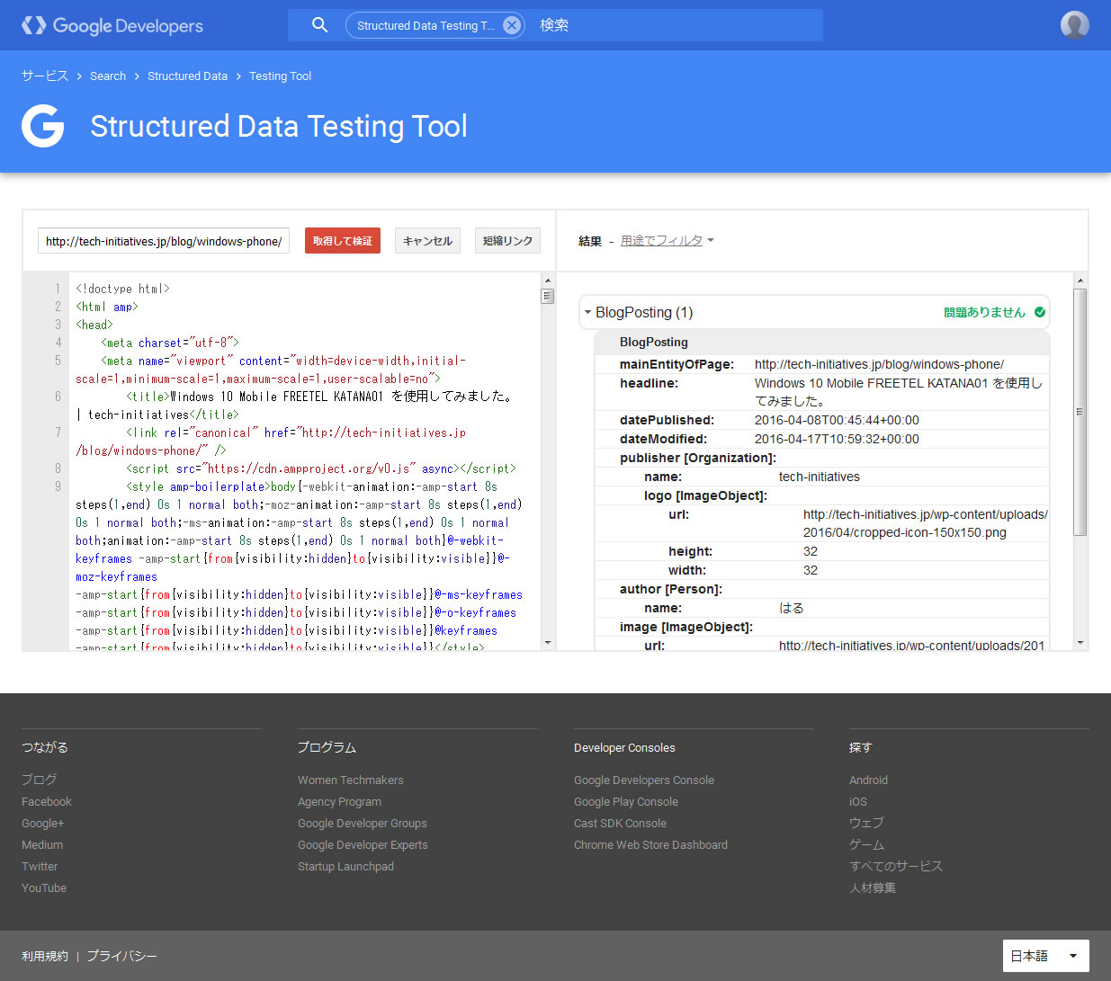Open the Agency Program link
The image size is (1111, 981).
(339, 801)
